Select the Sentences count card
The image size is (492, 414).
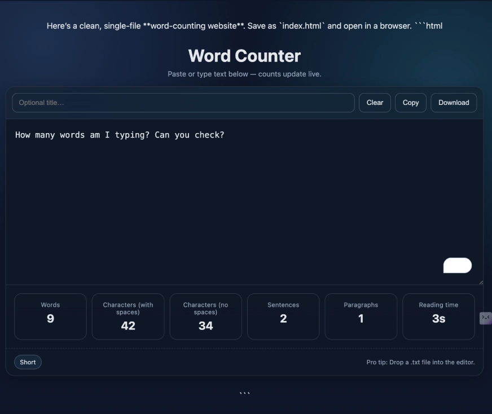click(x=283, y=316)
